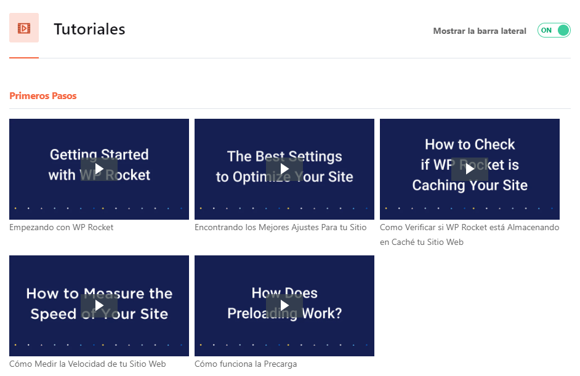Image resolution: width=580 pixels, height=376 pixels.
Task: Open Empezando con WP Rocket link
Action: click(61, 227)
